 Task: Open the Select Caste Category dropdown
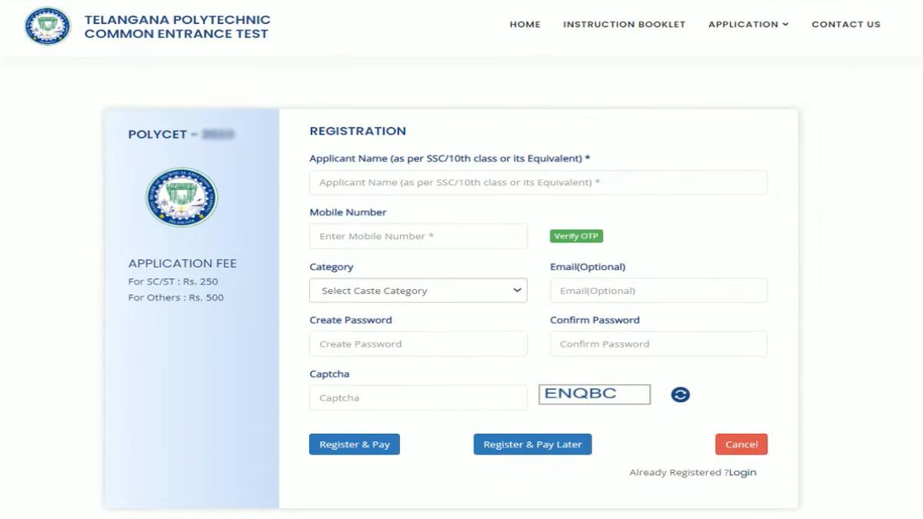(x=418, y=291)
